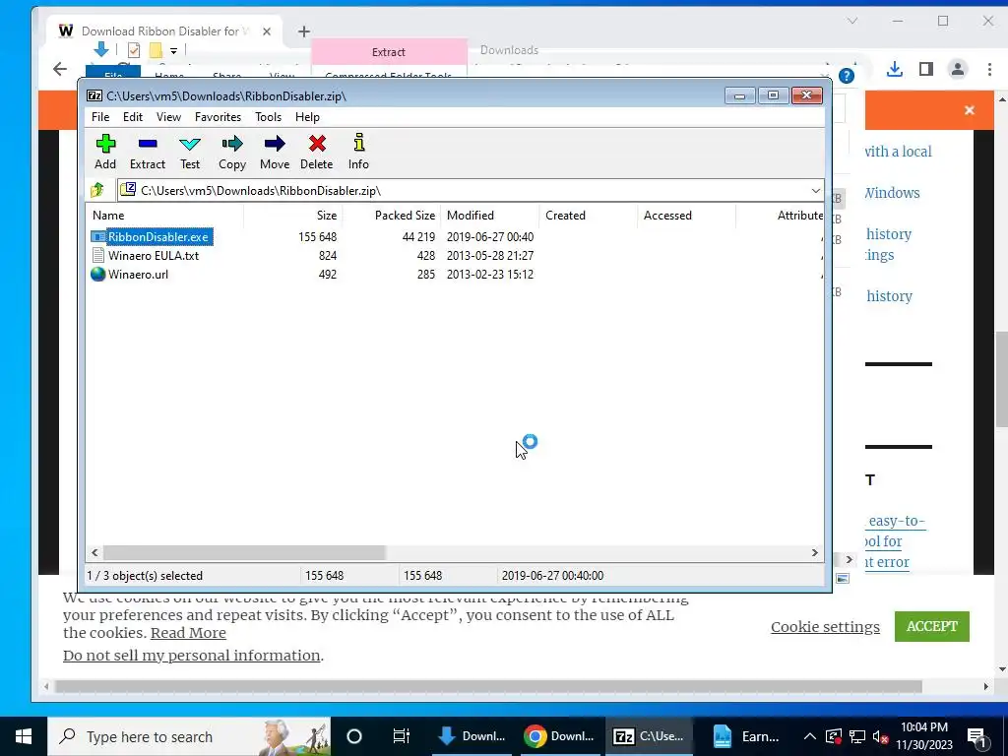The image size is (1008, 756).
Task: Switch to the Downloads Explorer taskbar button
Action: pyautogui.click(x=472, y=736)
